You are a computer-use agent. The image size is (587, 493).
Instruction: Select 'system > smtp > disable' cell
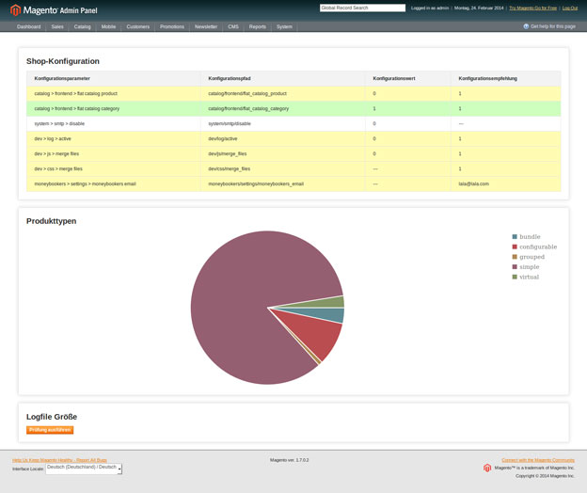coord(114,123)
